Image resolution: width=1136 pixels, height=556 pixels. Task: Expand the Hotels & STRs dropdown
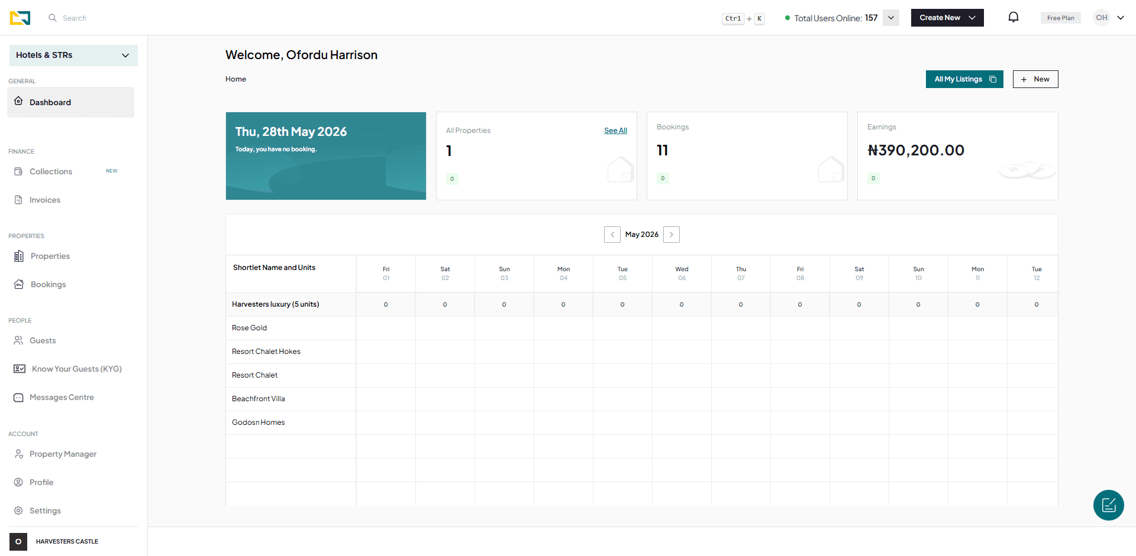73,55
